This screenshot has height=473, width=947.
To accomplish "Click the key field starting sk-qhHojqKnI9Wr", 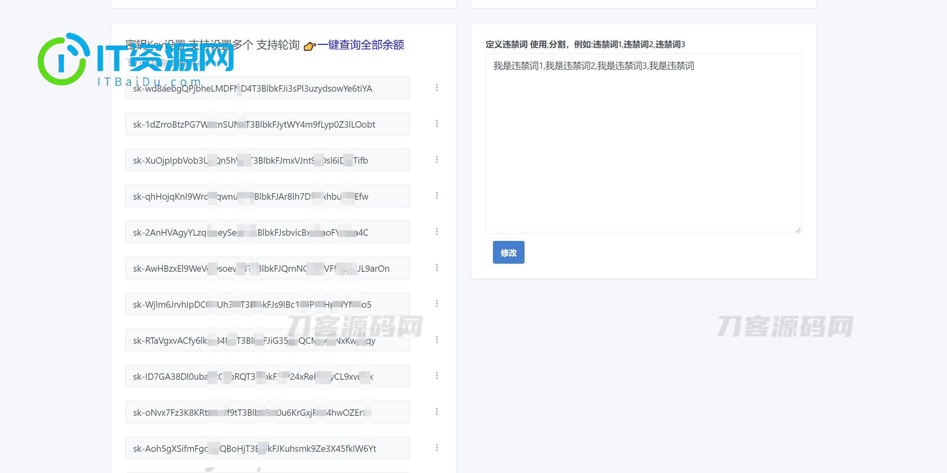I will point(267,196).
